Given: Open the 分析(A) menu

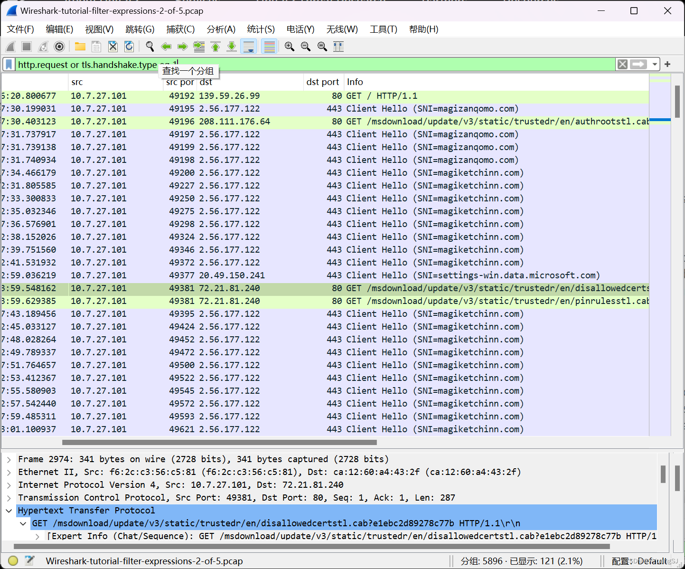Looking at the screenshot, I should pyautogui.click(x=221, y=29).
